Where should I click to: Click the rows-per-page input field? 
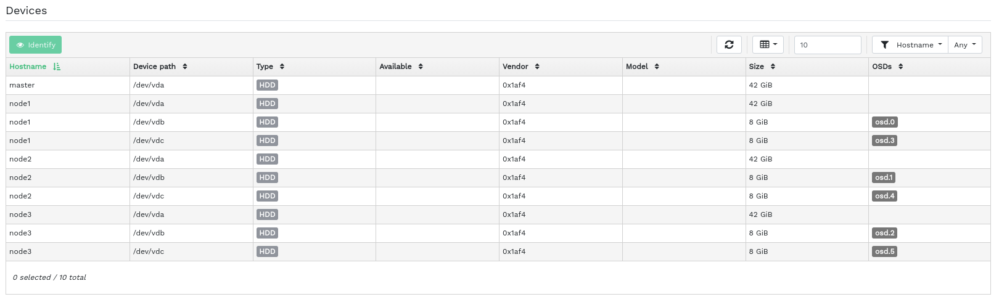click(827, 45)
